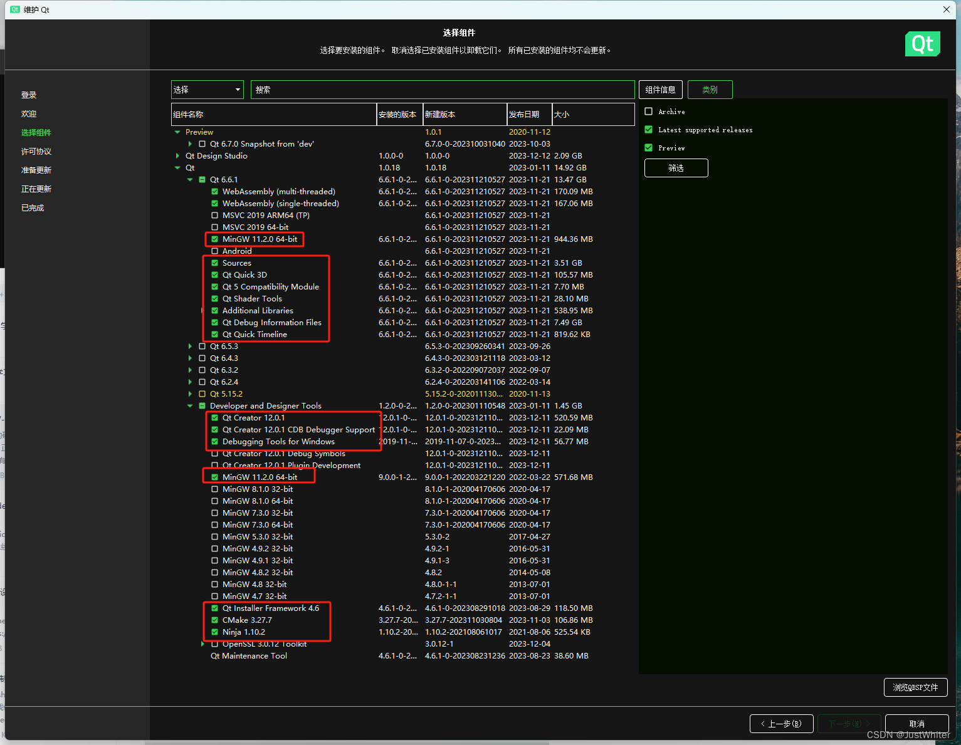Switch to the 组件信息 tab
This screenshot has height=745, width=961.
coord(660,89)
